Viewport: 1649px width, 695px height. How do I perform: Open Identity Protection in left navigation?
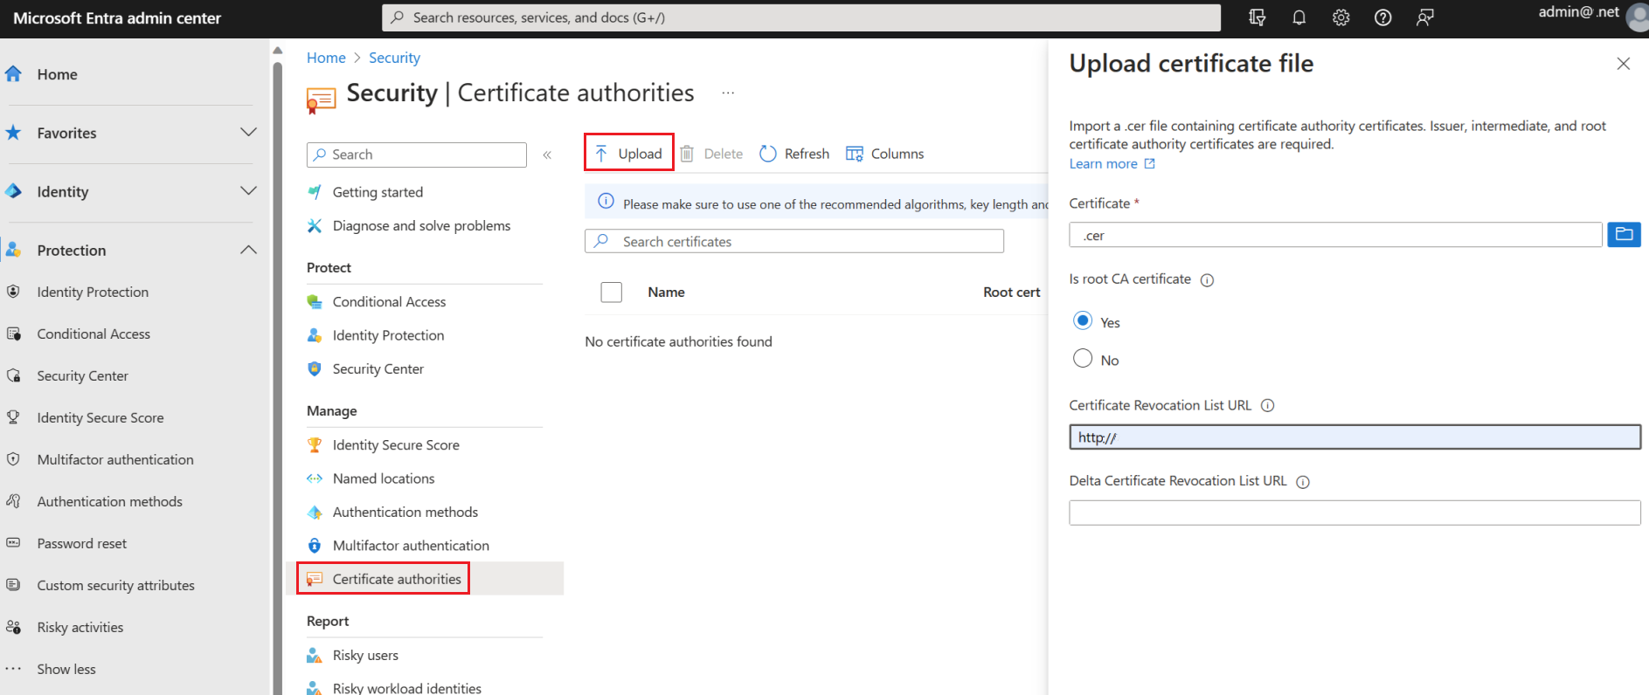pos(93,292)
